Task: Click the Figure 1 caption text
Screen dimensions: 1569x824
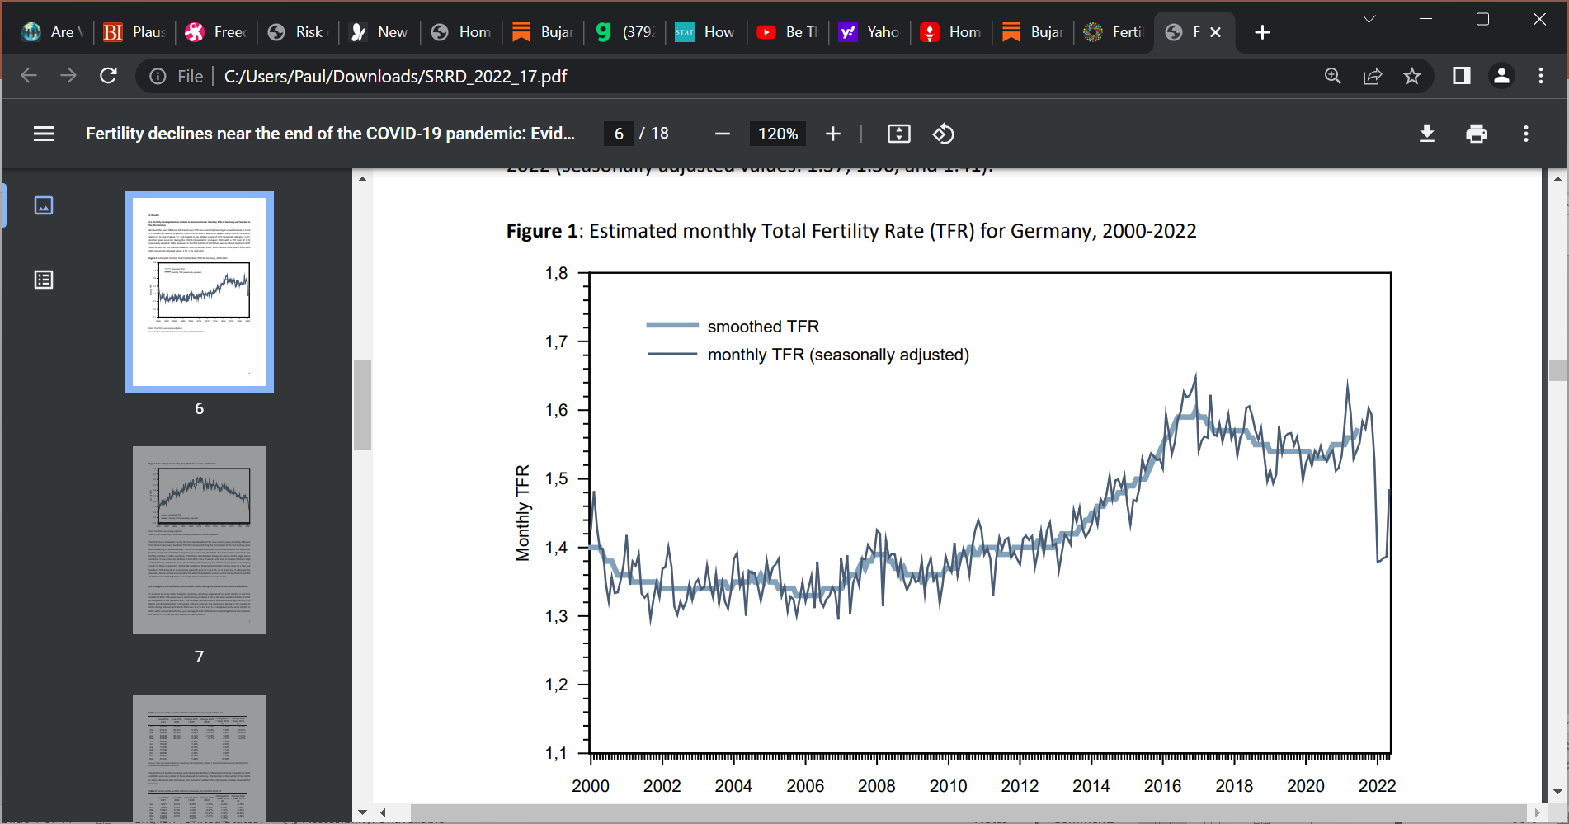Action: tap(851, 231)
